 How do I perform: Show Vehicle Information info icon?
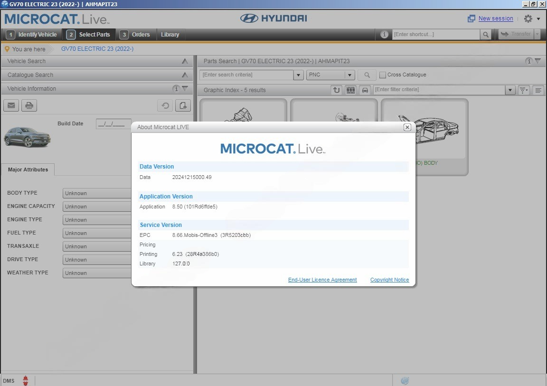coord(176,89)
